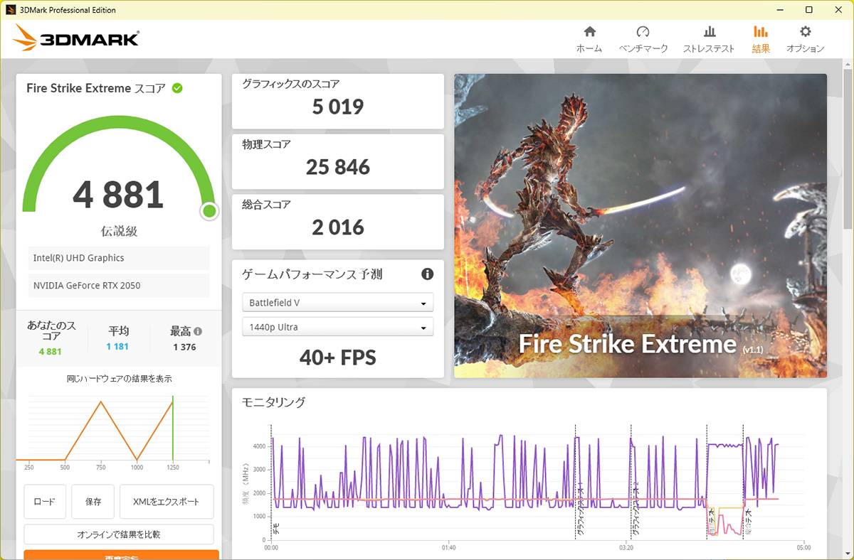This screenshot has height=560, width=854.
Task: Click the vertical scrollbar on the right
Action: click(847, 149)
